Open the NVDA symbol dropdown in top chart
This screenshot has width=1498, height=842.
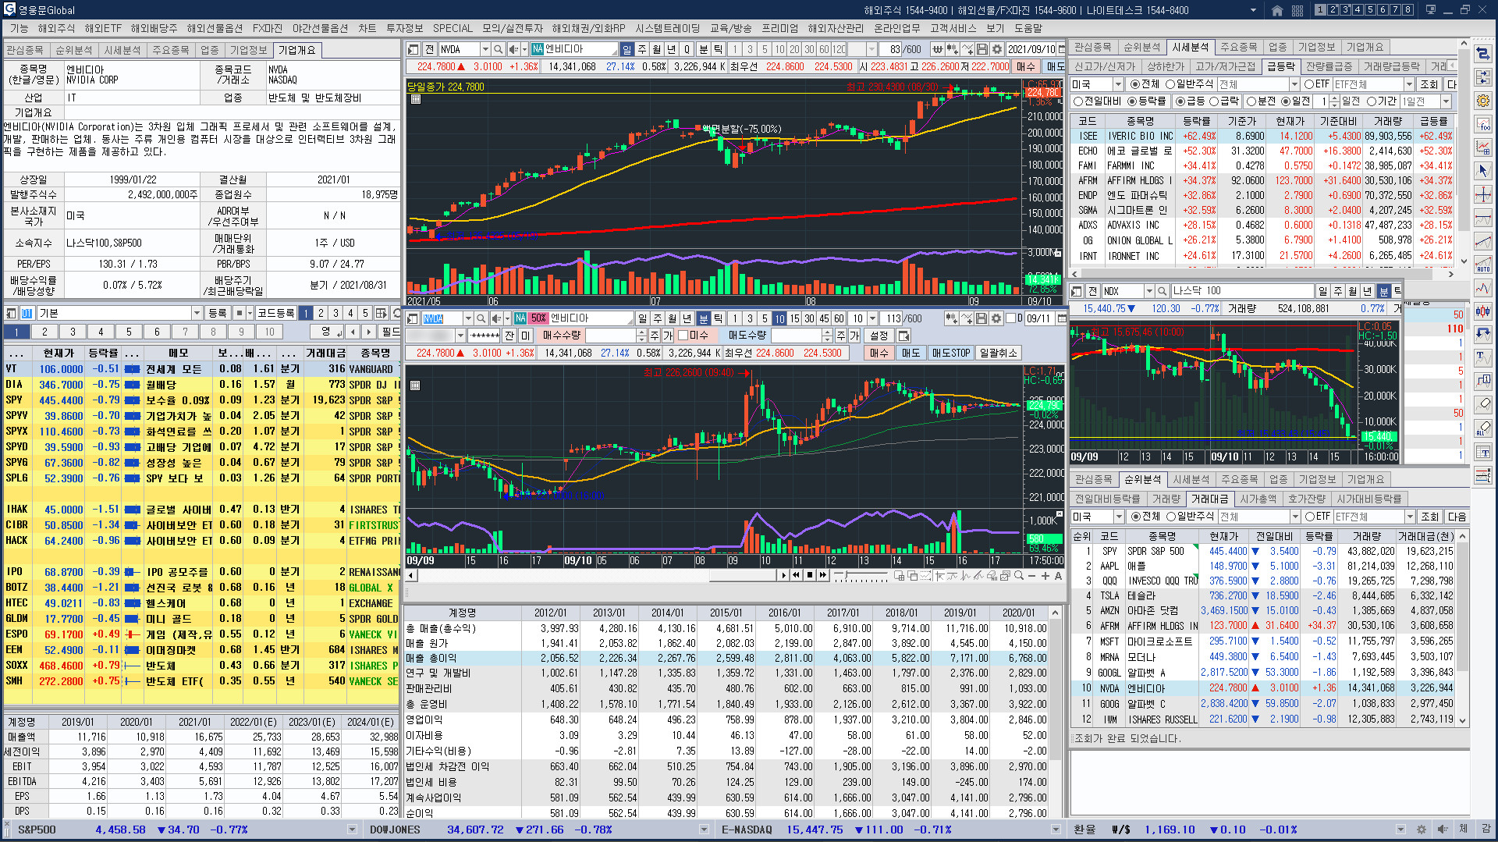pyautogui.click(x=485, y=49)
